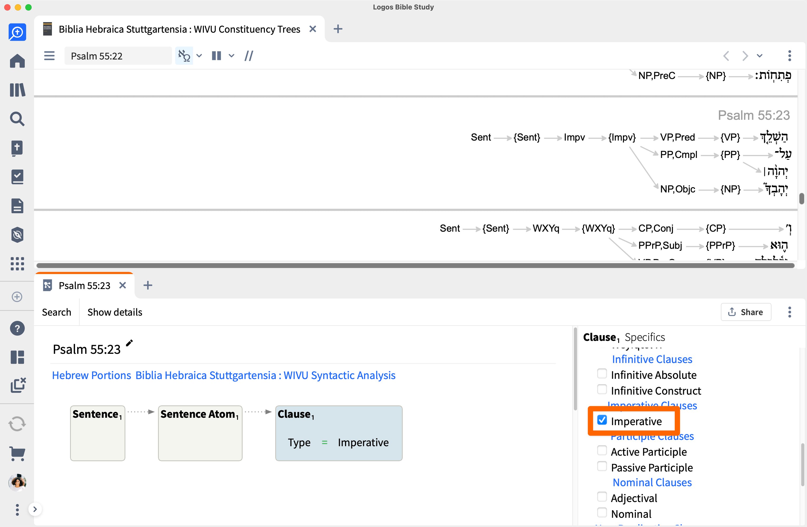Click the pencil icon beside Psalm 55:23 title
This screenshot has width=807, height=527.
point(129,343)
